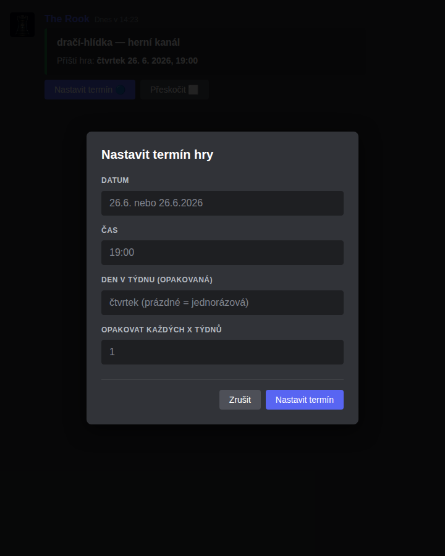Focus the Opakovat každých X týdnů field
The width and height of the screenshot is (445, 556).
[x=222, y=352]
